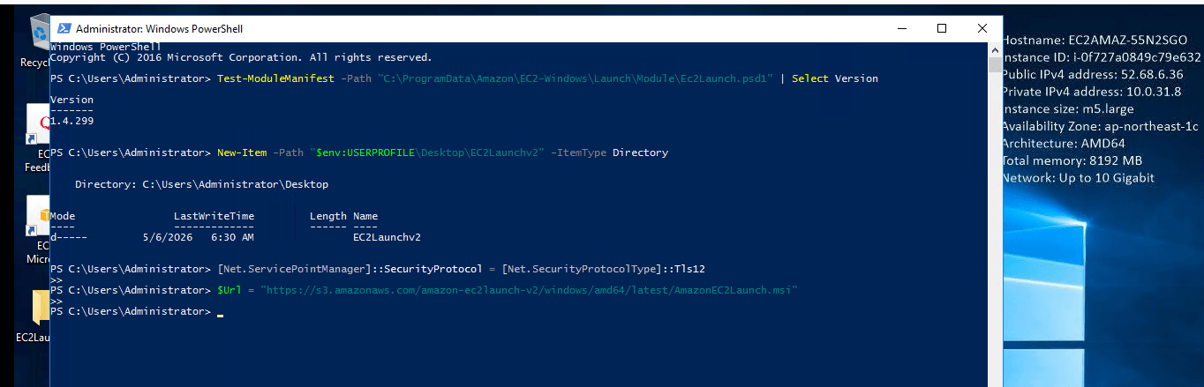
Task: Click the Ec2Launch.psd1 path string
Action: (x=576, y=78)
